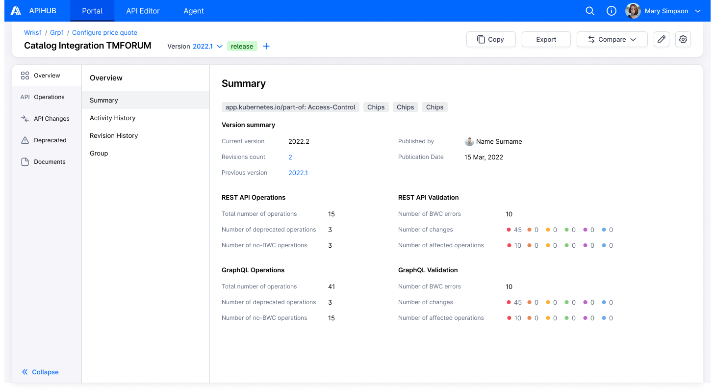
Task: Switch to the API Editor tab
Action: tap(143, 11)
